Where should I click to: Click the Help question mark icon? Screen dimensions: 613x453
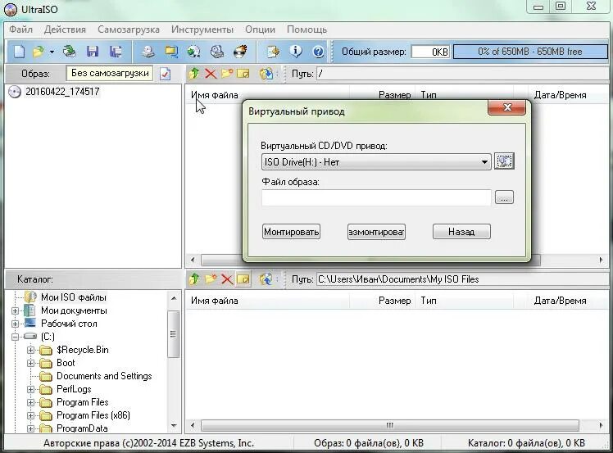pos(319,52)
